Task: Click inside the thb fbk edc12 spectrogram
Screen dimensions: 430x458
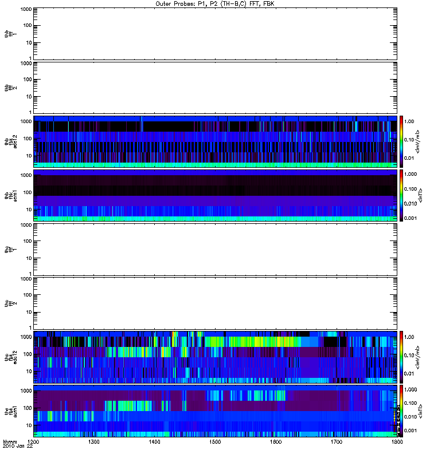Action: (x=215, y=141)
